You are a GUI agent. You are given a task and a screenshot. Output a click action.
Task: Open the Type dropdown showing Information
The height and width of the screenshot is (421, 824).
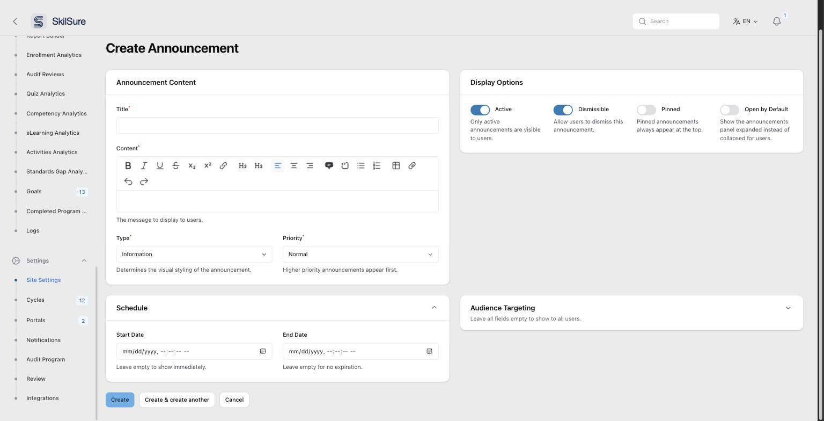194,255
